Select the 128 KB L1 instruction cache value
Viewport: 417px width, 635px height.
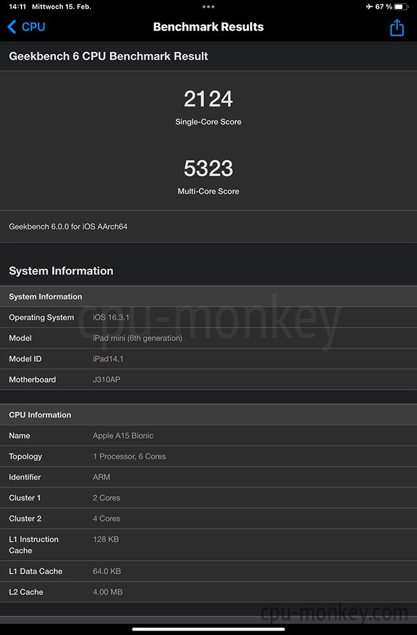coord(105,539)
